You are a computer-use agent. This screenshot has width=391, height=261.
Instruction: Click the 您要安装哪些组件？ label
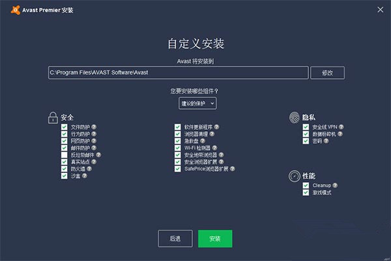[194, 91]
